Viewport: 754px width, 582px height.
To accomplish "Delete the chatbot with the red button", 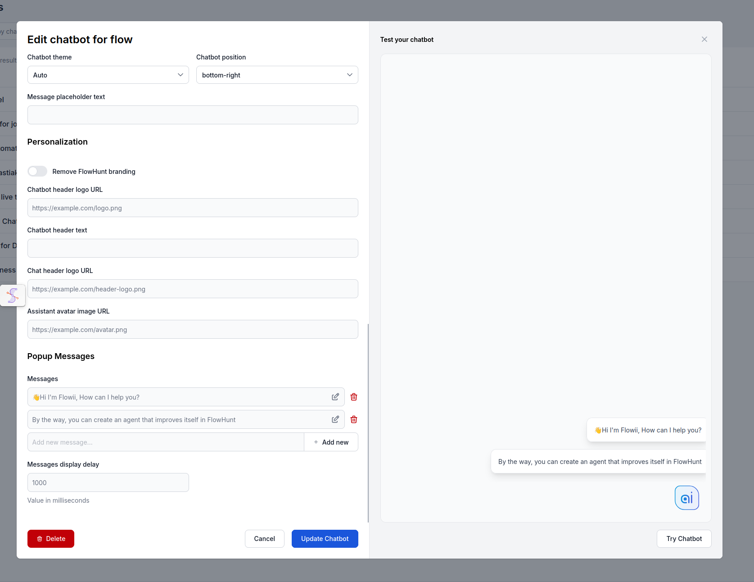I will [x=50, y=539].
